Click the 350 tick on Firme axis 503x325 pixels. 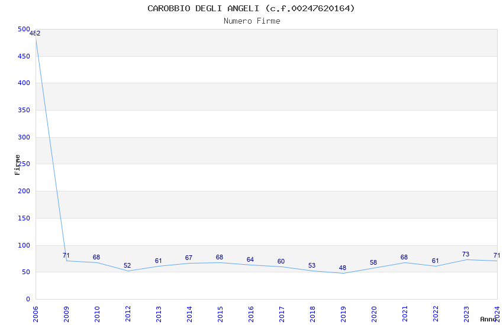(x=24, y=110)
